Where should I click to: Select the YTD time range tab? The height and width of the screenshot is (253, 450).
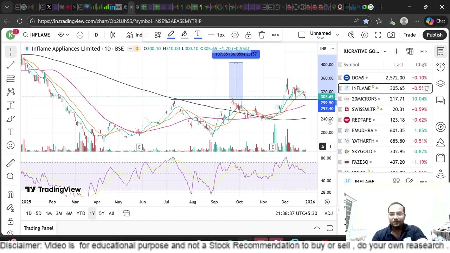tap(81, 213)
